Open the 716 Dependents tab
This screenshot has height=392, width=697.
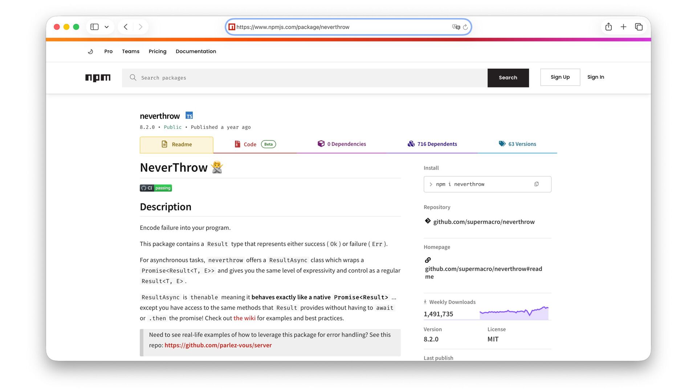[432, 144]
